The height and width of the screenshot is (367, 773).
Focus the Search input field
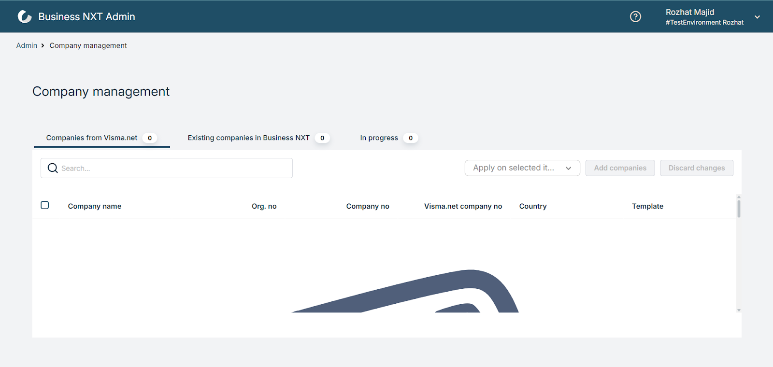click(167, 168)
